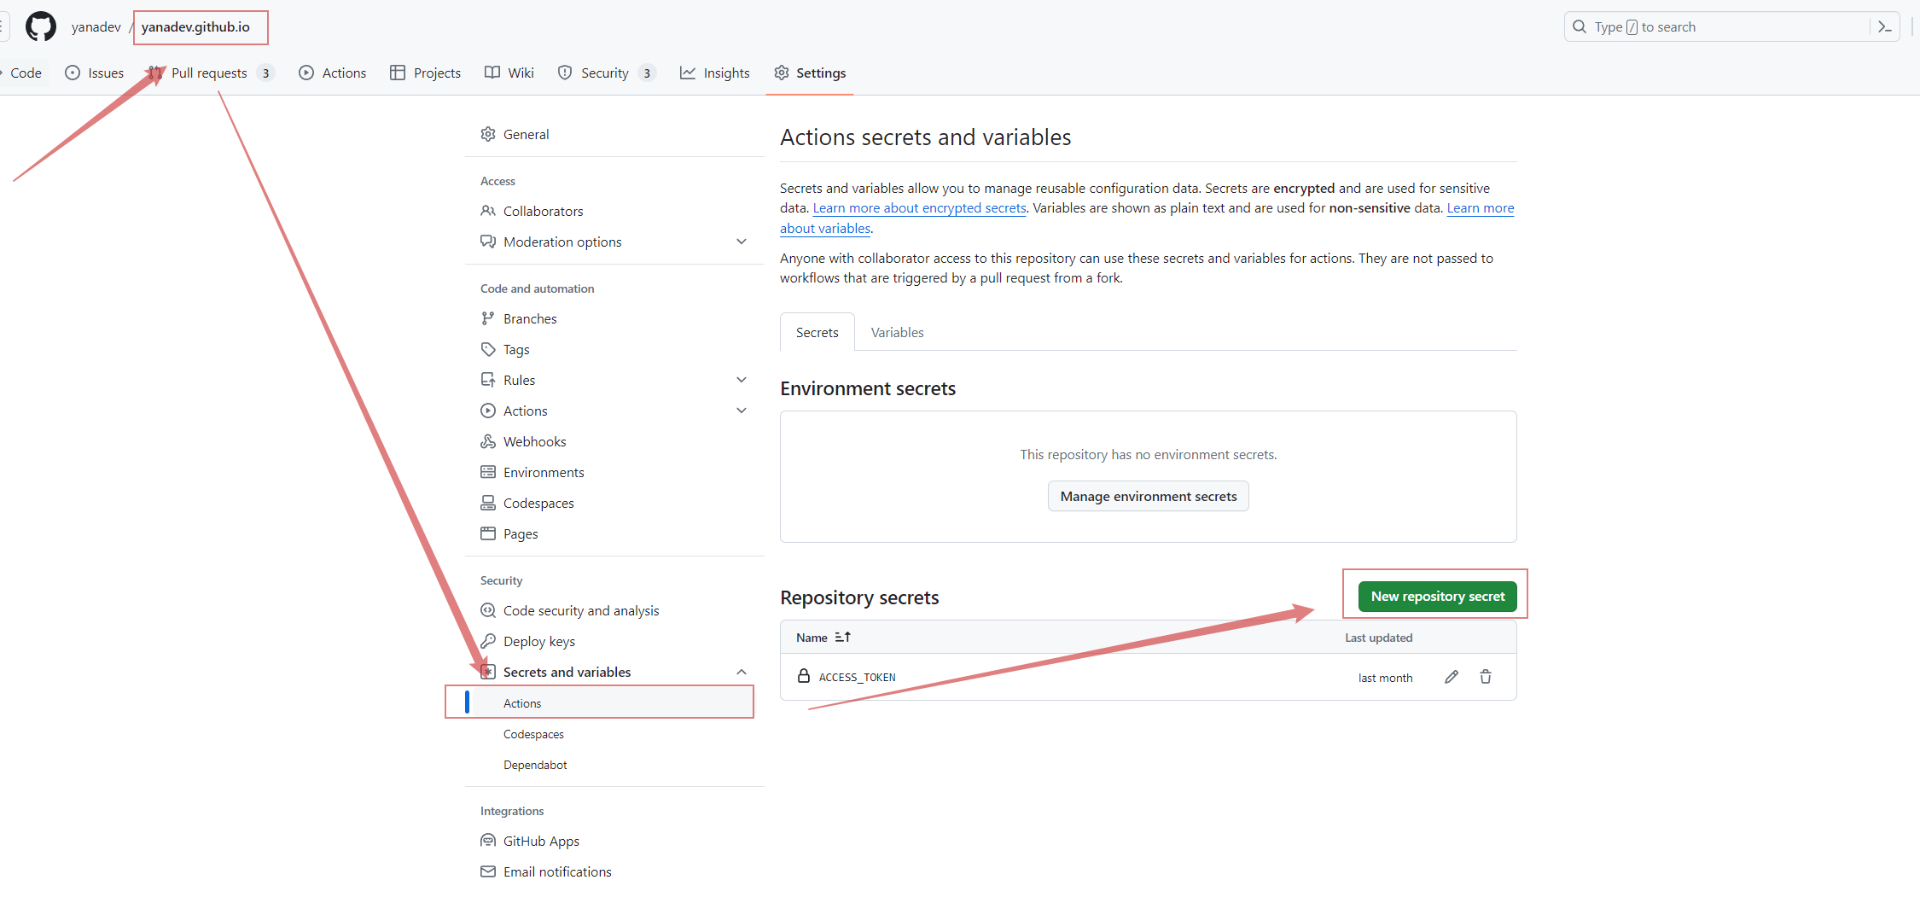Image resolution: width=1920 pixels, height=909 pixels.
Task: Click the edit pencil for ACCESS_TOKEN
Action: pos(1452,677)
